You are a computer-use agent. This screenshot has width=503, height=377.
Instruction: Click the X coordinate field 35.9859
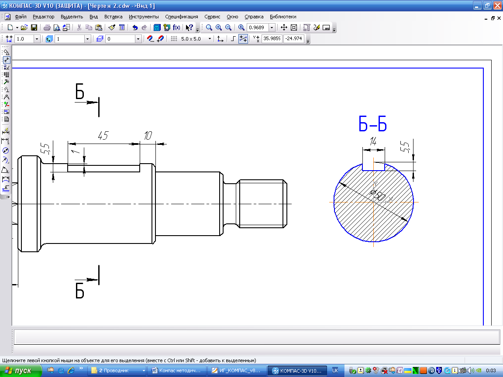pyautogui.click(x=272, y=38)
